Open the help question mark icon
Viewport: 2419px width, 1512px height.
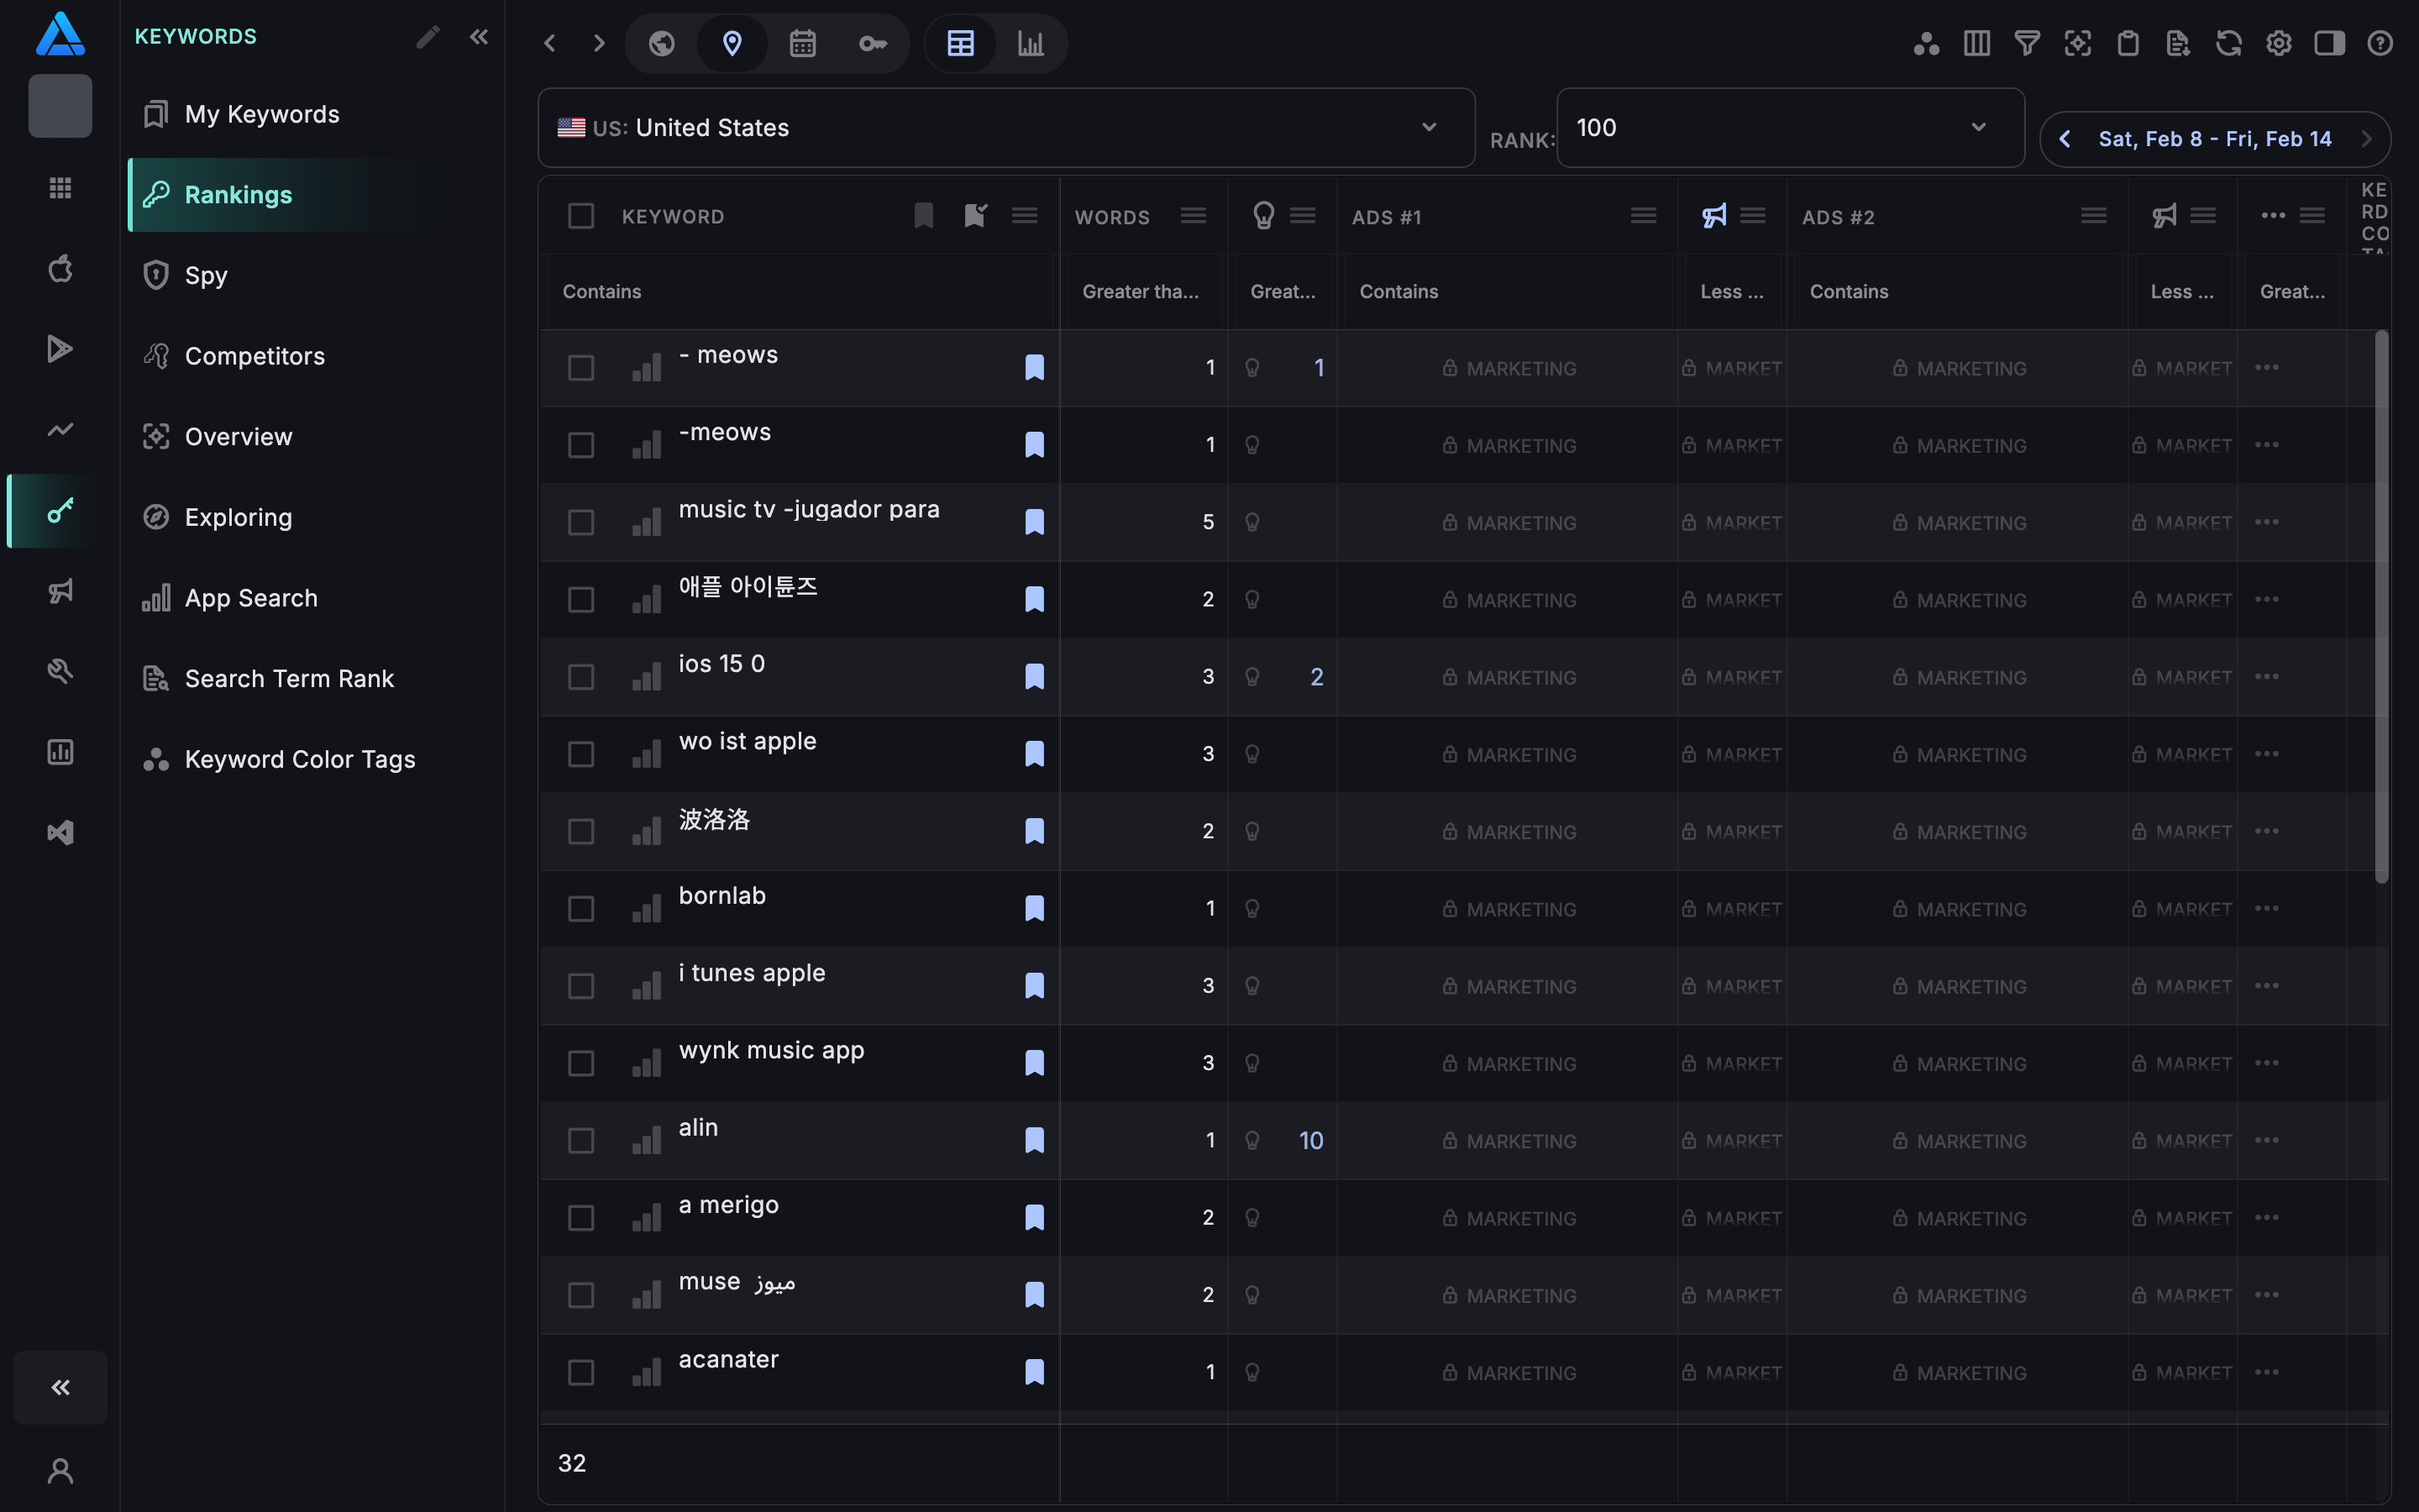point(2380,43)
